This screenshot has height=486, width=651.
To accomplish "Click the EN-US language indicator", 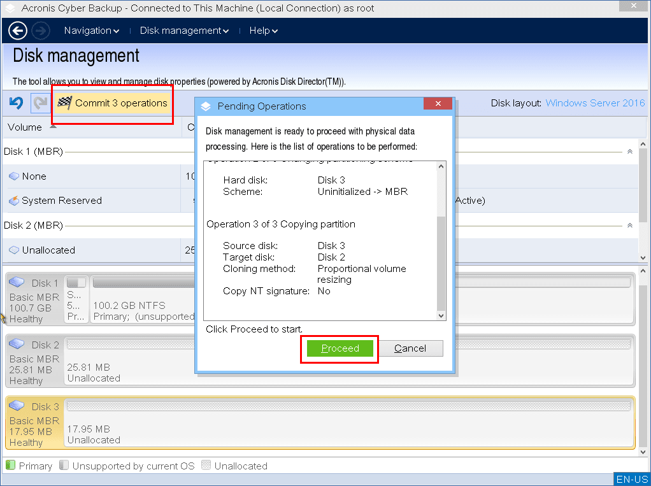I will click(x=632, y=480).
